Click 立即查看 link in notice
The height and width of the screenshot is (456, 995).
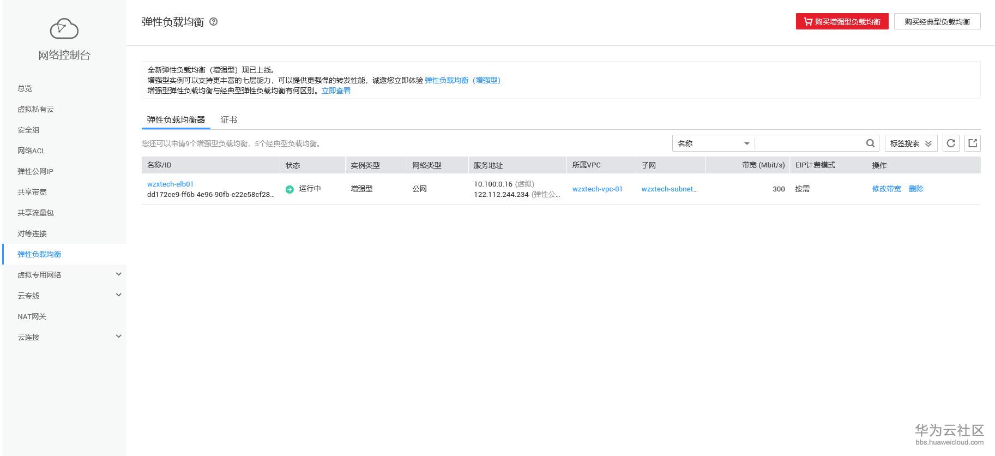[336, 91]
